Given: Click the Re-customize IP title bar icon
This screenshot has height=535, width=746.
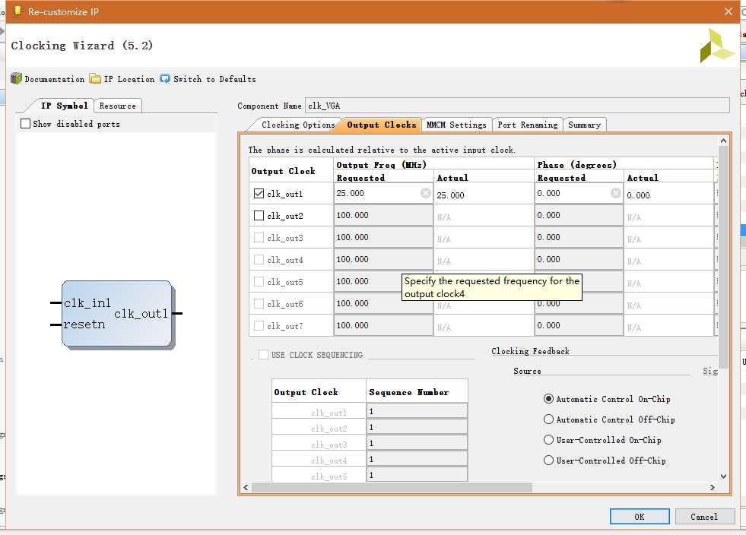Looking at the screenshot, I should pos(17,11).
